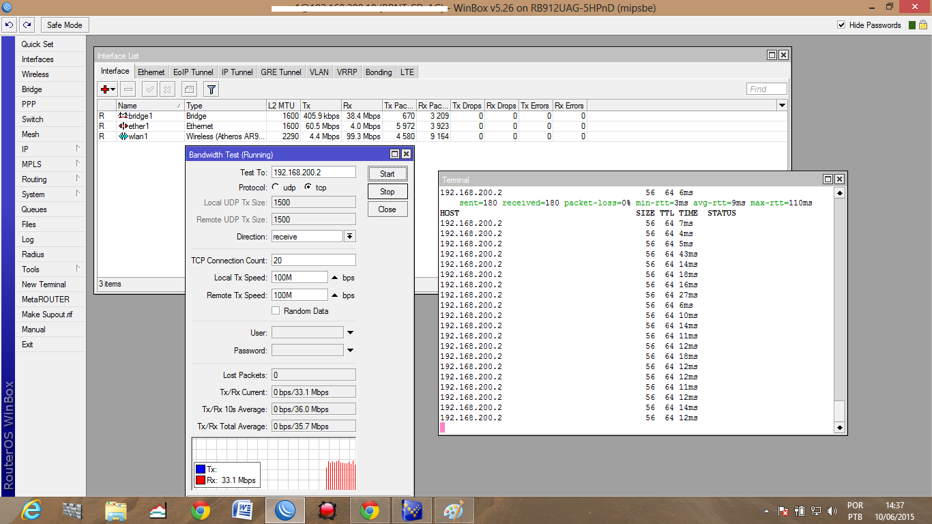
Task: Expand the User field arrow
Action: tap(350, 333)
